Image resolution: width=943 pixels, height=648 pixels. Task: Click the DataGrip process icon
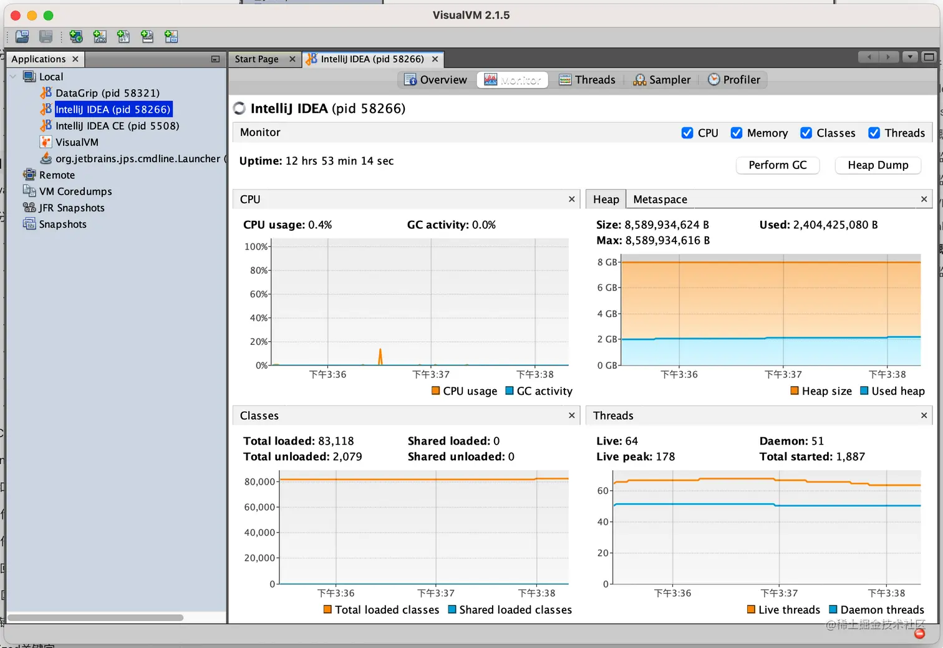(46, 93)
